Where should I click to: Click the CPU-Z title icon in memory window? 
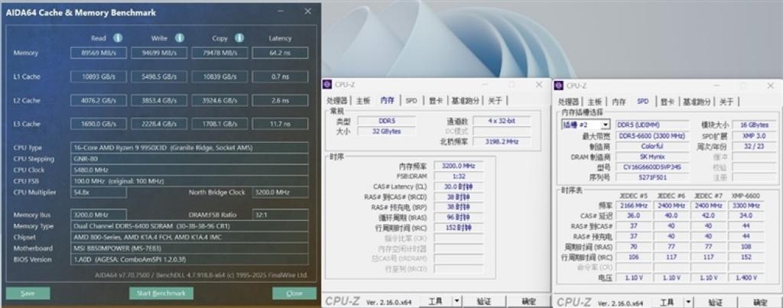(x=327, y=85)
